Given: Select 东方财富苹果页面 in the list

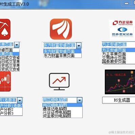Looking at the screenshot, I should tap(62, 56).
